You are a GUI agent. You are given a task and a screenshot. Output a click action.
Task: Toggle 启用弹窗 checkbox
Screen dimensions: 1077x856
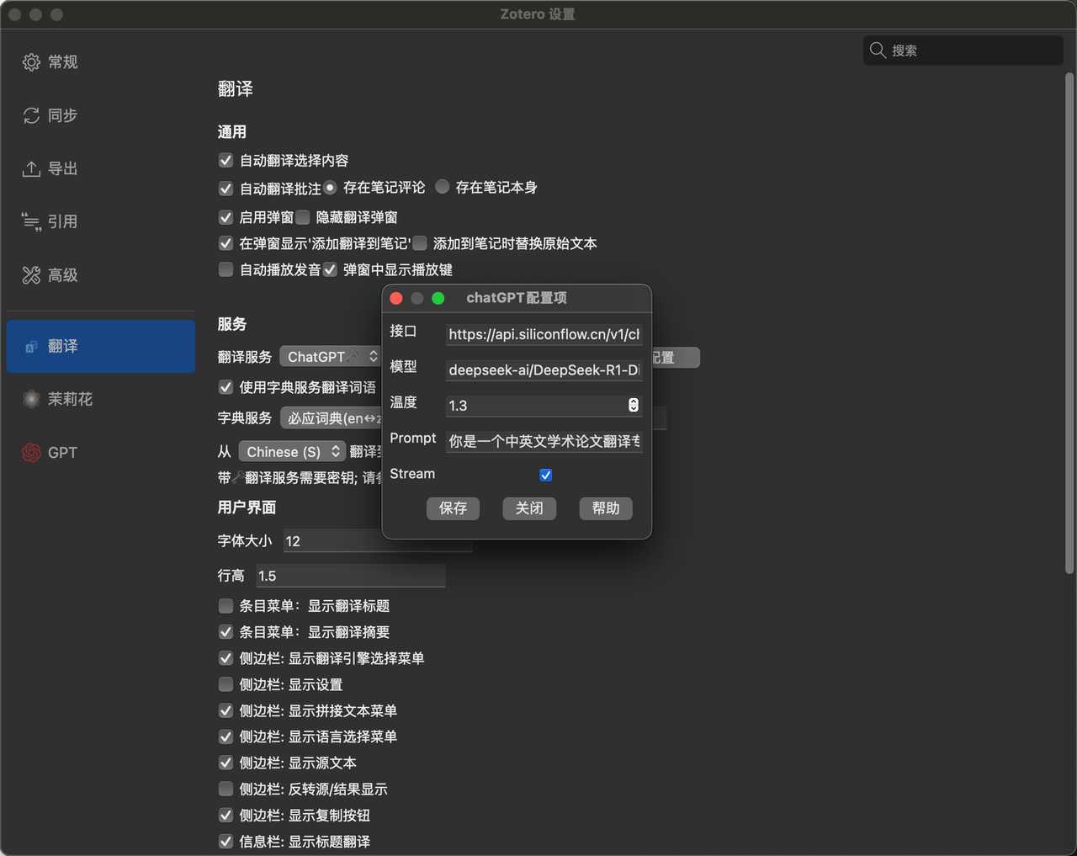pos(225,217)
